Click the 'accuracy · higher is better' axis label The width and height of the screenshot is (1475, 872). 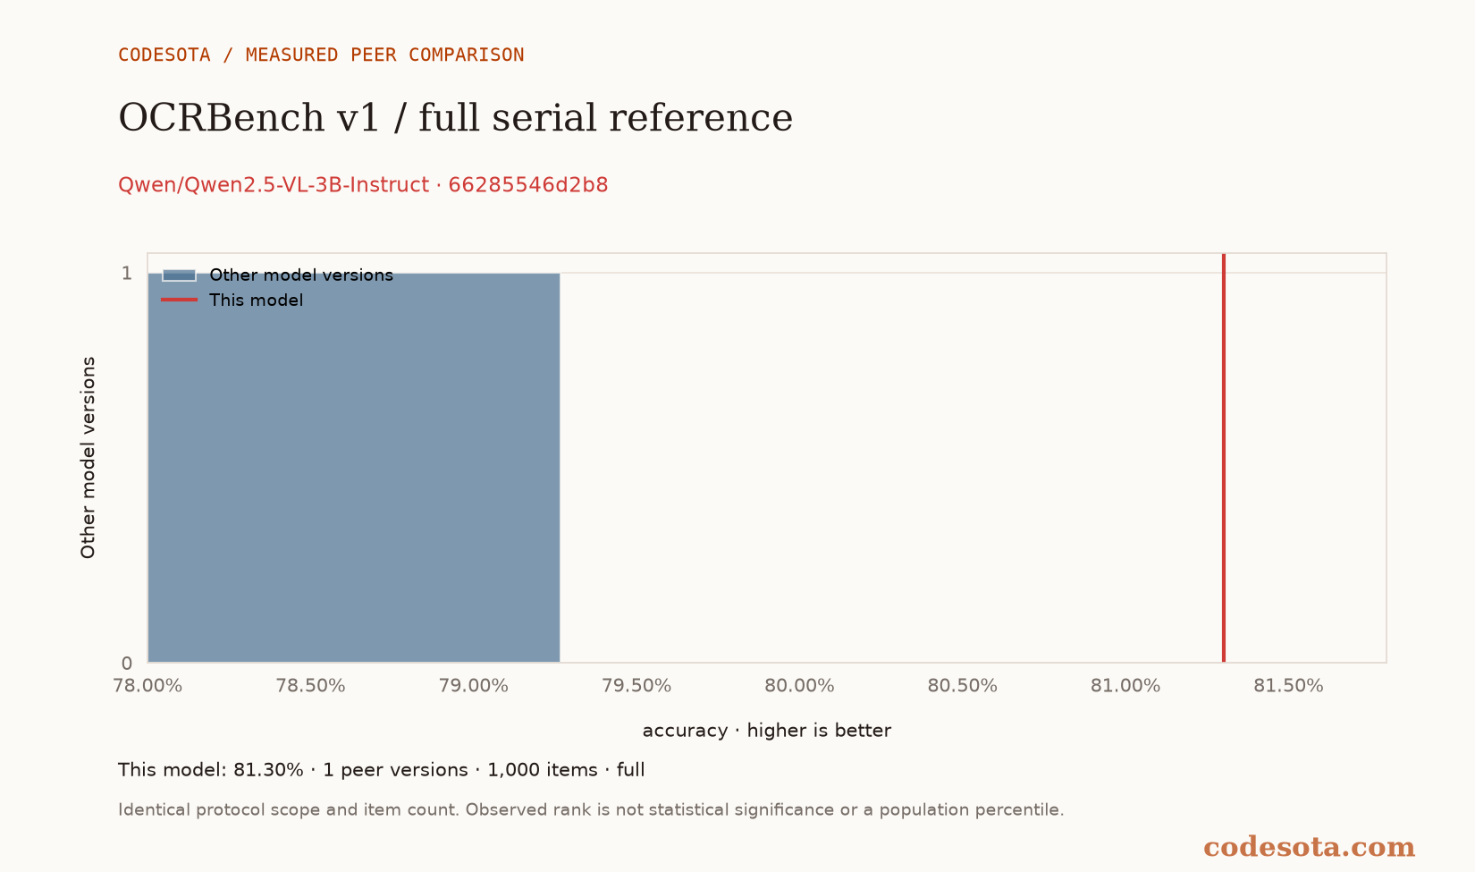[x=767, y=731]
